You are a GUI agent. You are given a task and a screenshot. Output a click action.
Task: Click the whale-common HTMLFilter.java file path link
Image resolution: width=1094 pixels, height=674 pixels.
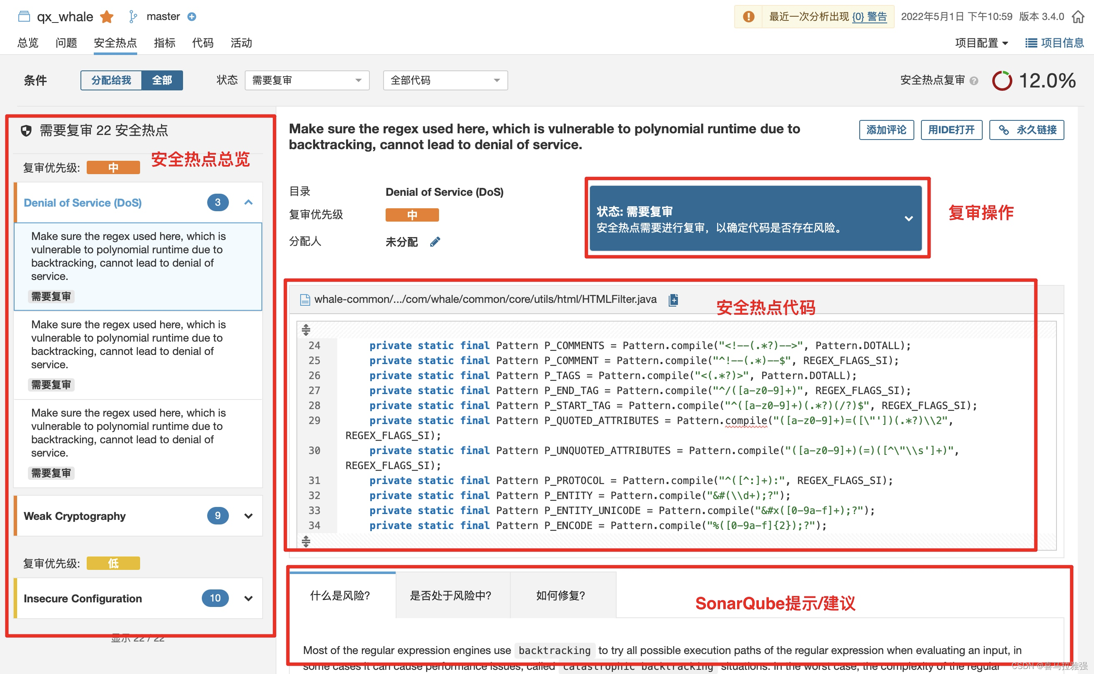pyautogui.click(x=485, y=299)
